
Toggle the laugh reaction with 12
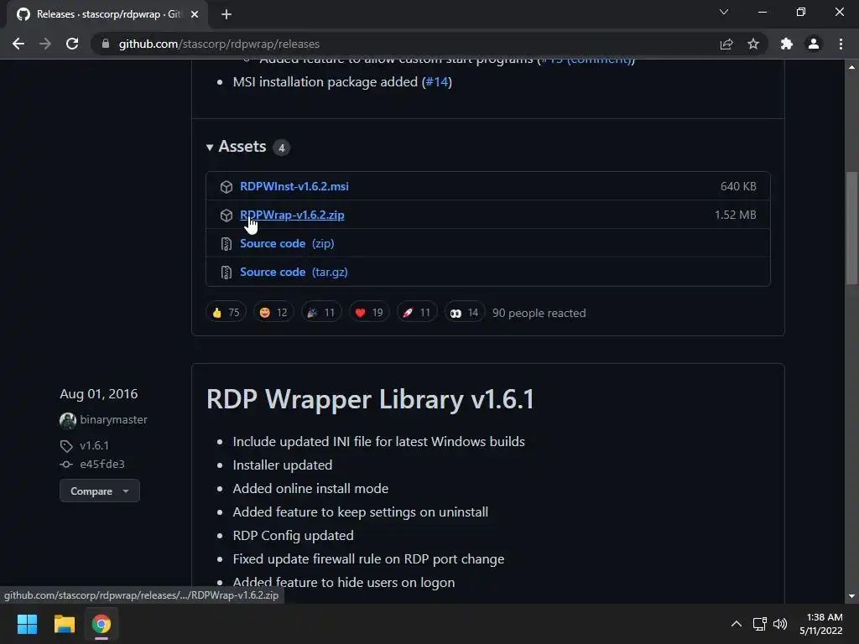pos(273,313)
